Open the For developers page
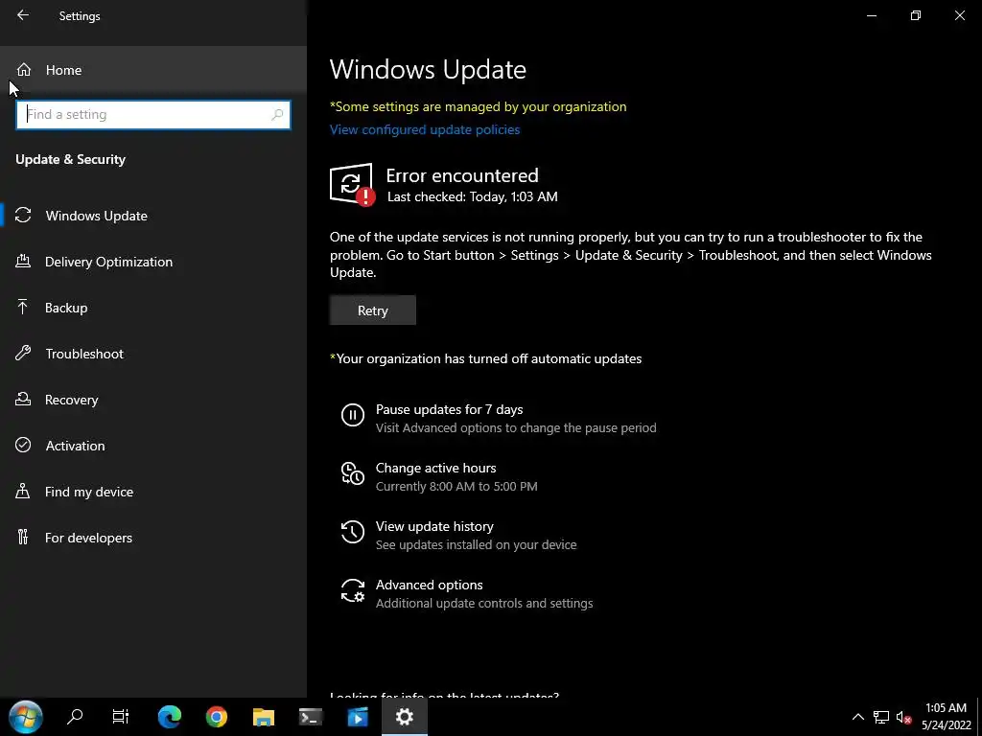The height and width of the screenshot is (736, 982). pyautogui.click(x=153, y=538)
